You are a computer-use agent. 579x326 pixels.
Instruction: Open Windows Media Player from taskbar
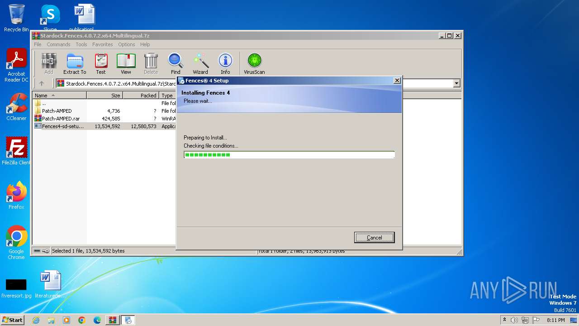66,320
